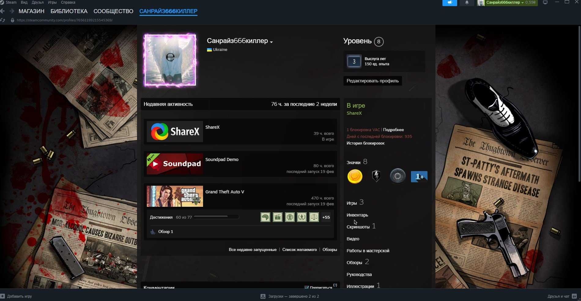The image size is (581, 301).
Task: Click the gray tire badge
Action: (398, 176)
